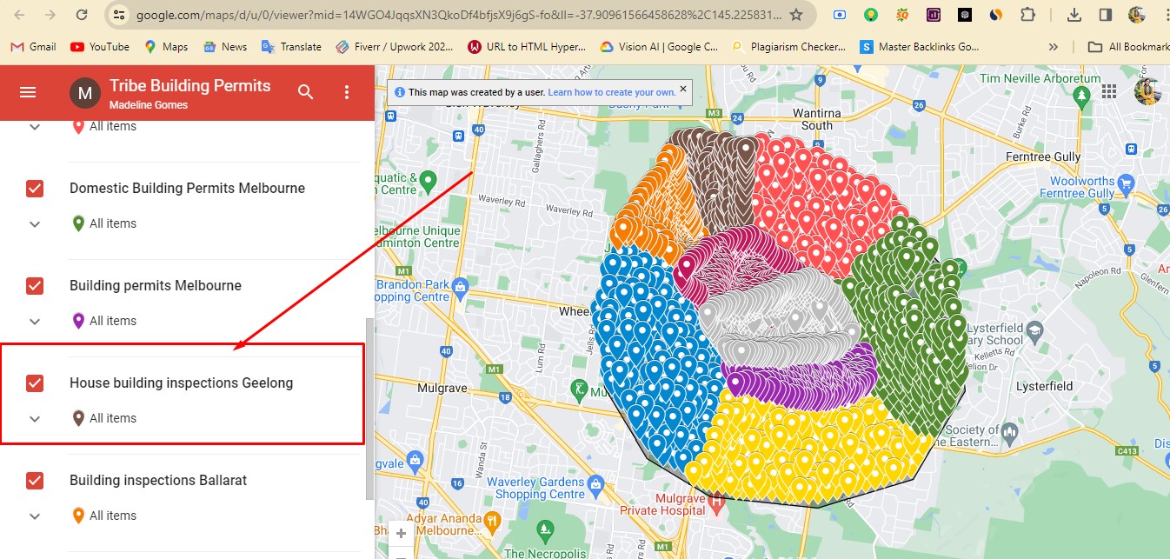Uncheck Building permits Melbourne layer checkbox
This screenshot has width=1170, height=559.
35,286
